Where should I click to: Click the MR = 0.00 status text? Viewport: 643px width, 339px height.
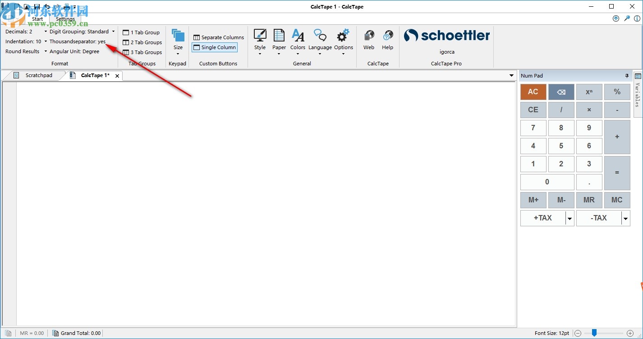coord(32,333)
